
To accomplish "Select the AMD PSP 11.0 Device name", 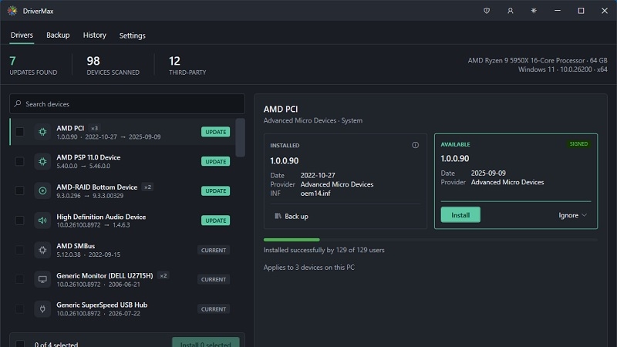I will click(89, 157).
